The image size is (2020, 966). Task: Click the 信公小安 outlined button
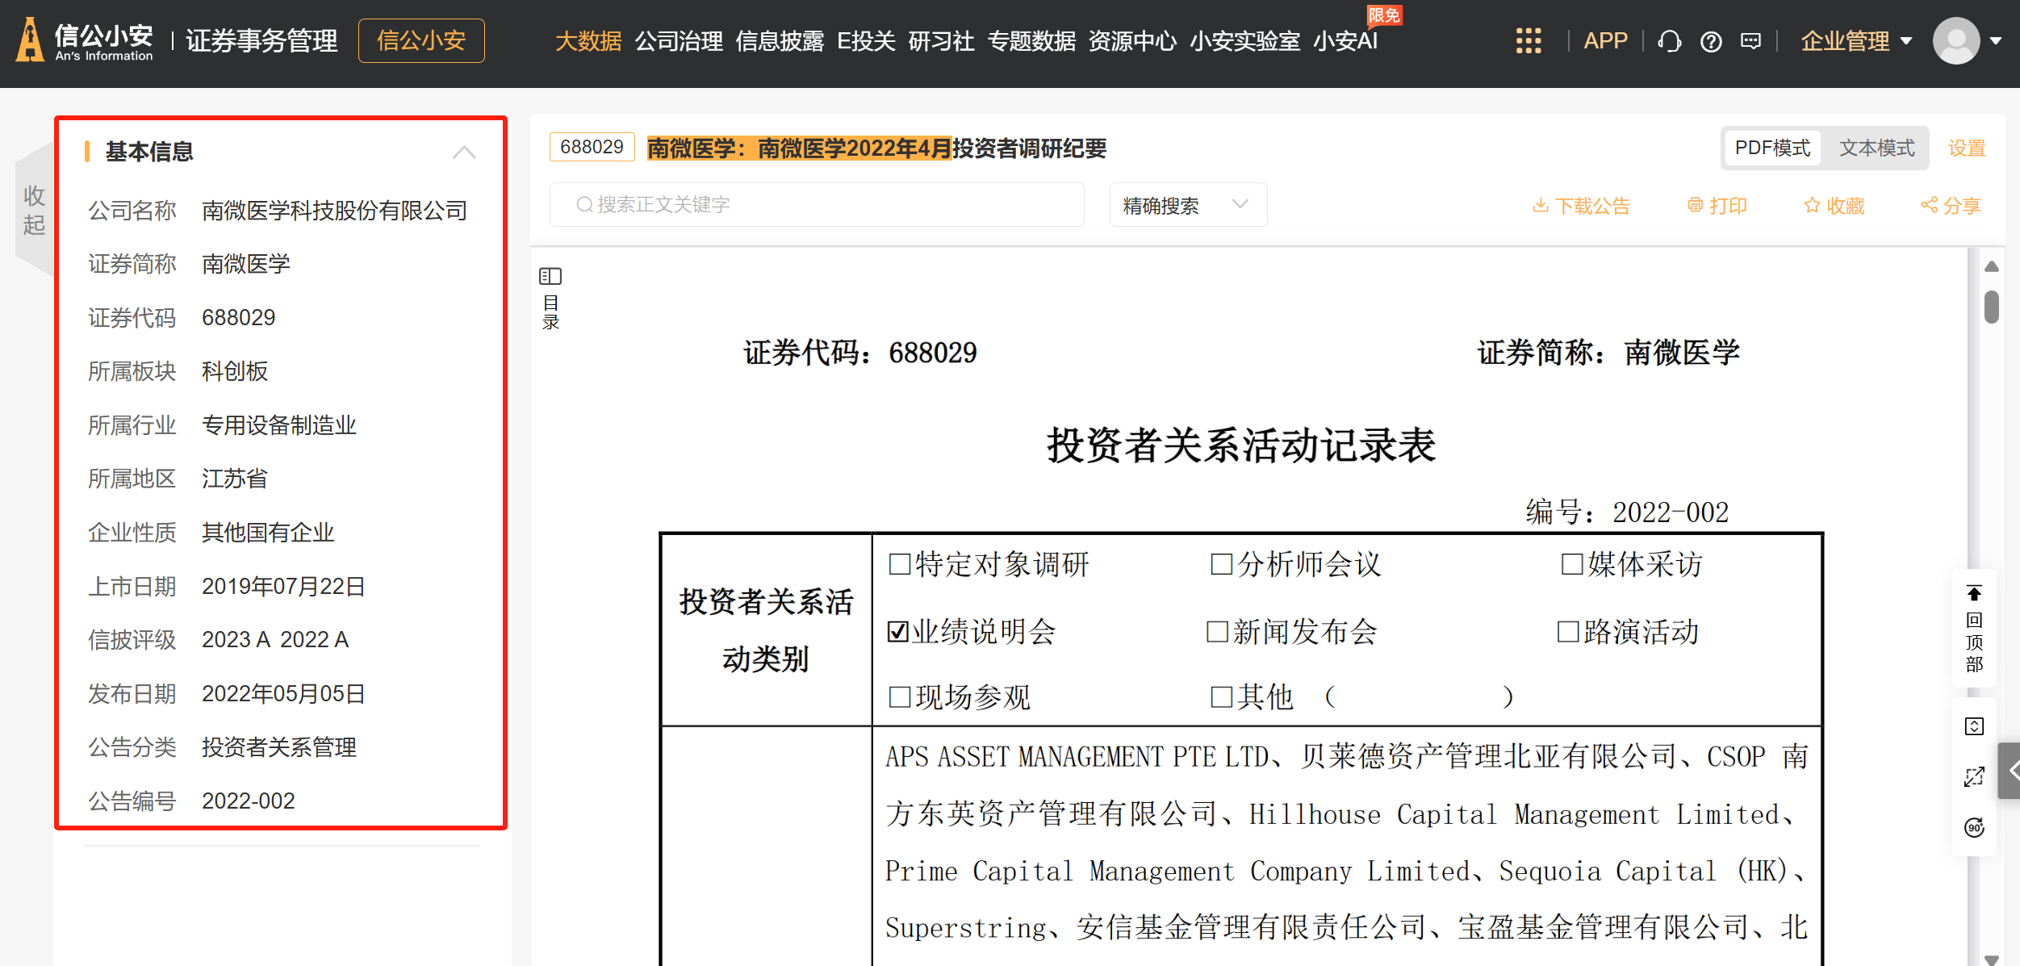[x=421, y=40]
